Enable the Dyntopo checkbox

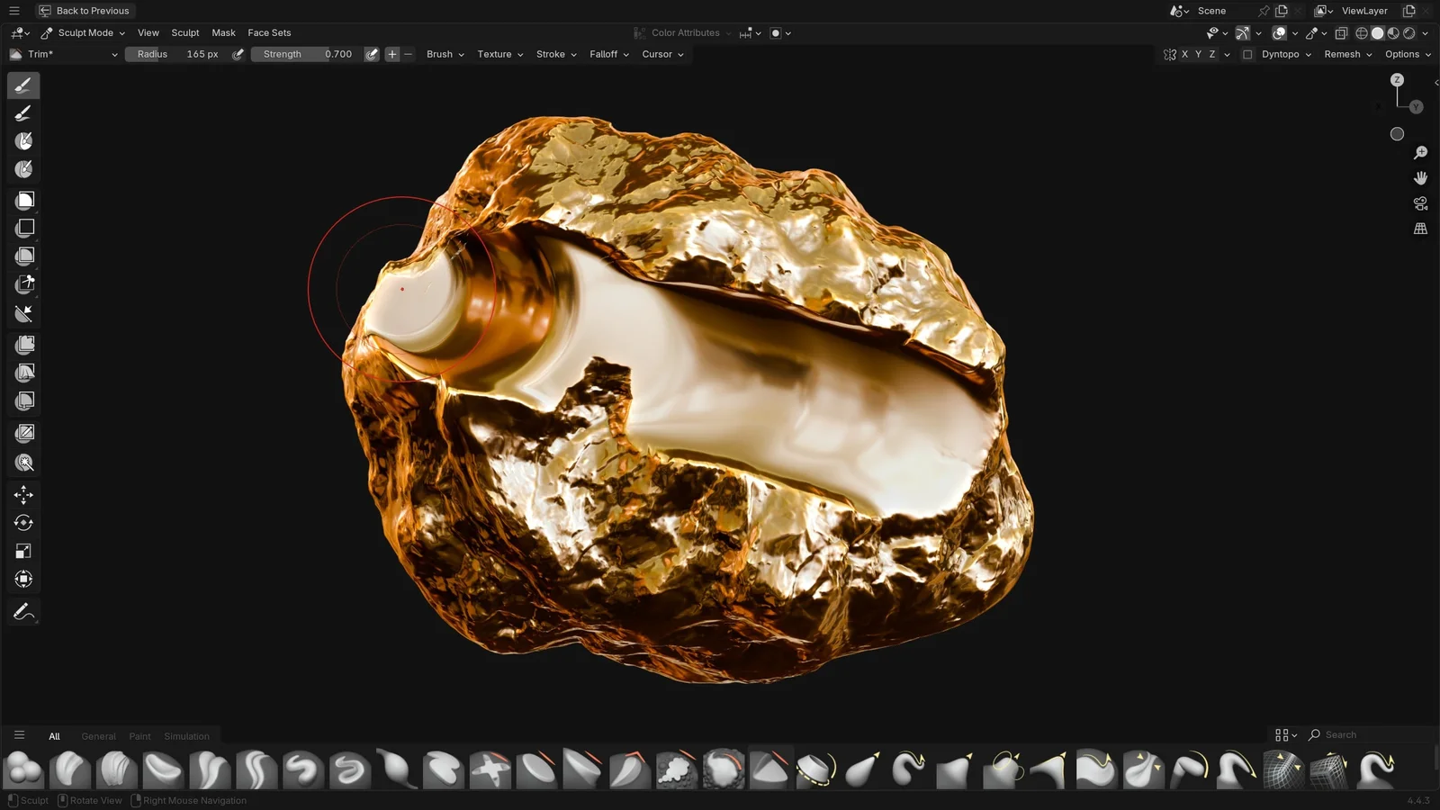(1247, 54)
